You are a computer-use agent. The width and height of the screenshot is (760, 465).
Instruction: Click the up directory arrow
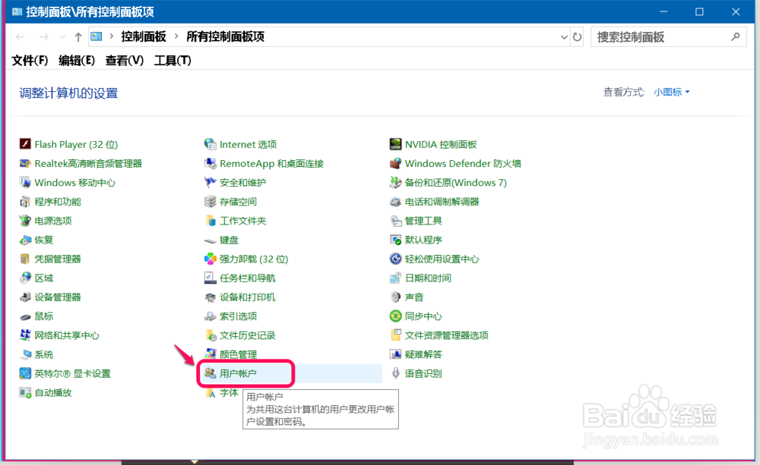coord(78,36)
